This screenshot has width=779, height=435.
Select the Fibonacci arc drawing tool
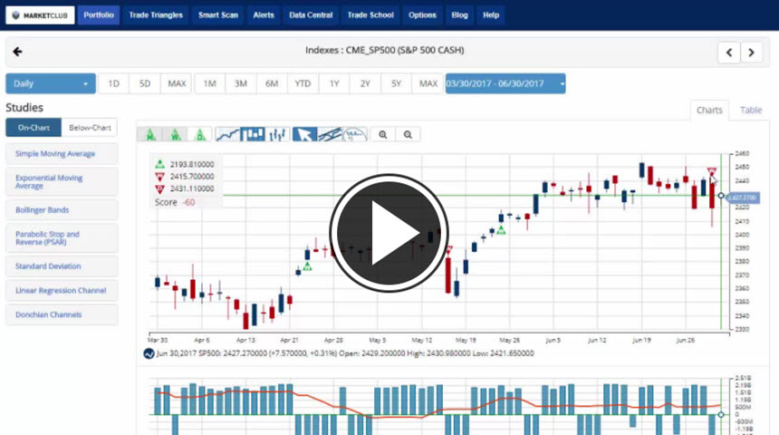(x=355, y=134)
